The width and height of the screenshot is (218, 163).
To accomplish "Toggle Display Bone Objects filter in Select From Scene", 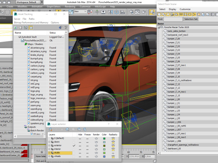I will [194, 14].
